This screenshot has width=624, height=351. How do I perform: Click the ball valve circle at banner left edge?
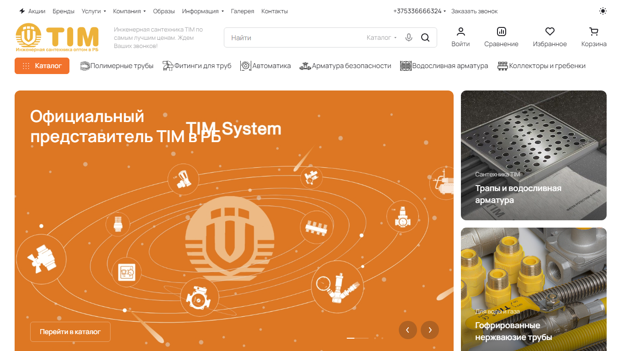(x=41, y=259)
